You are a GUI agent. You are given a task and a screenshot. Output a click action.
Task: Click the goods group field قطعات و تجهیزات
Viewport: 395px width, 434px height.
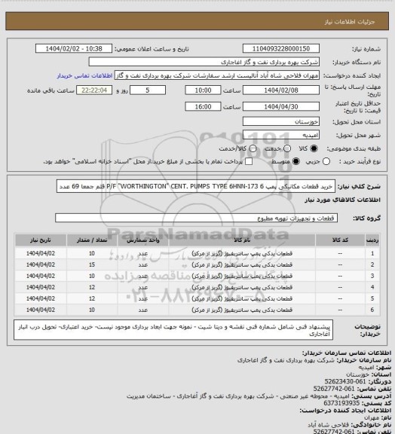click(196, 218)
